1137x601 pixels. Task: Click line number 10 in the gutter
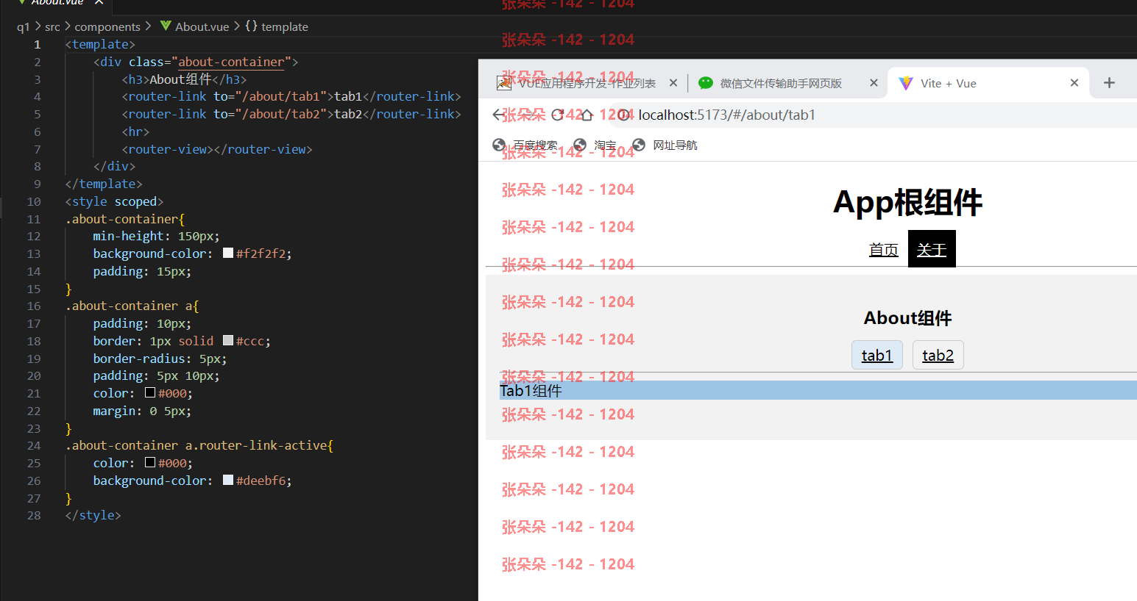tap(34, 201)
